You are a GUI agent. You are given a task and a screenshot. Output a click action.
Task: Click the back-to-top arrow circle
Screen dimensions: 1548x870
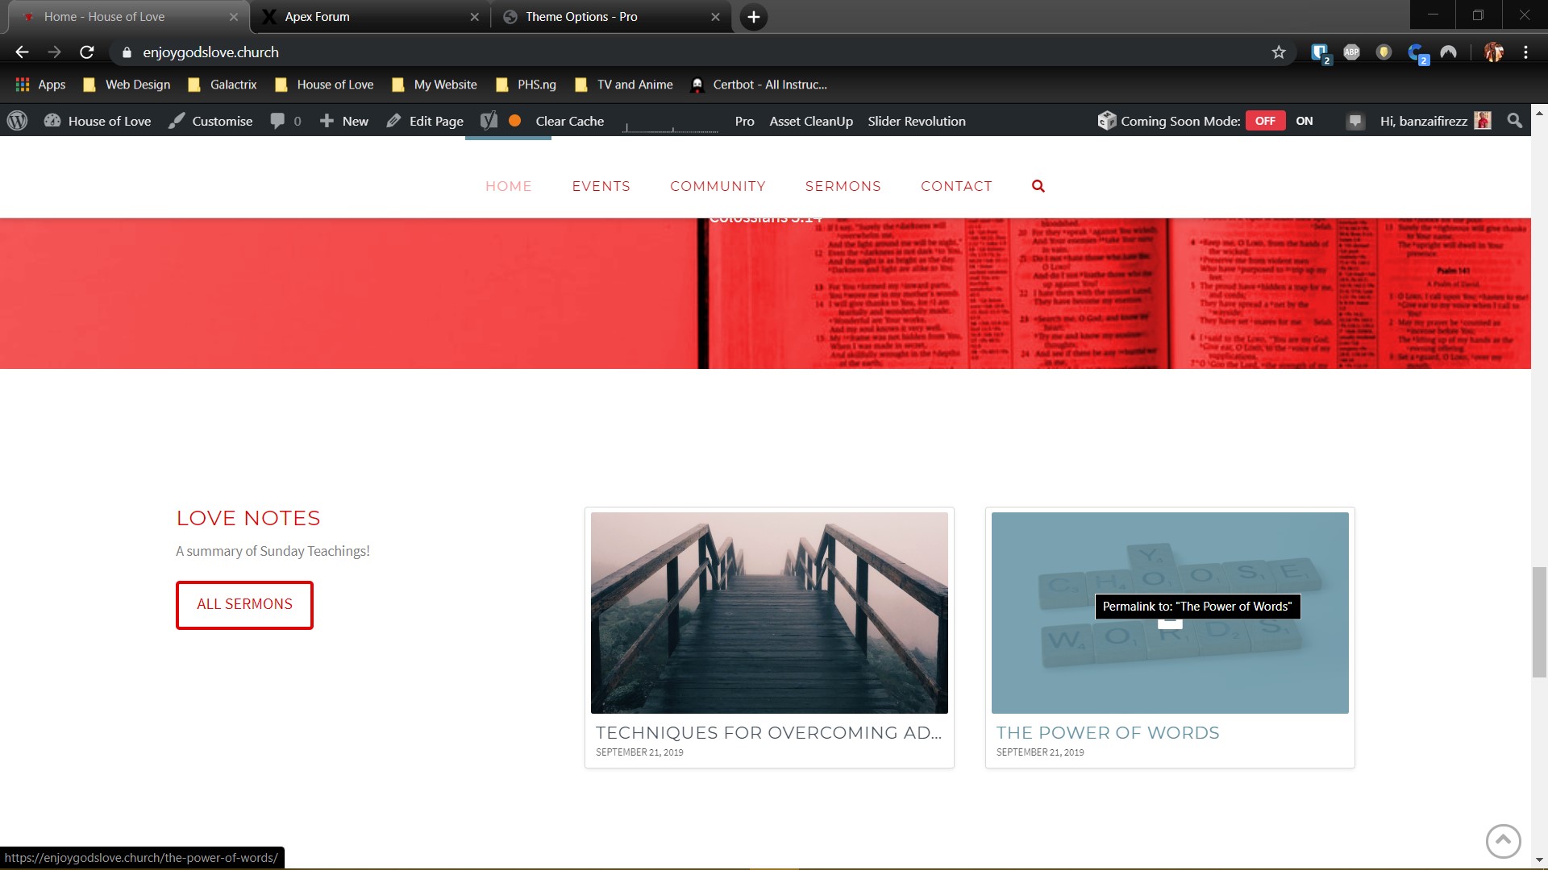(x=1503, y=841)
